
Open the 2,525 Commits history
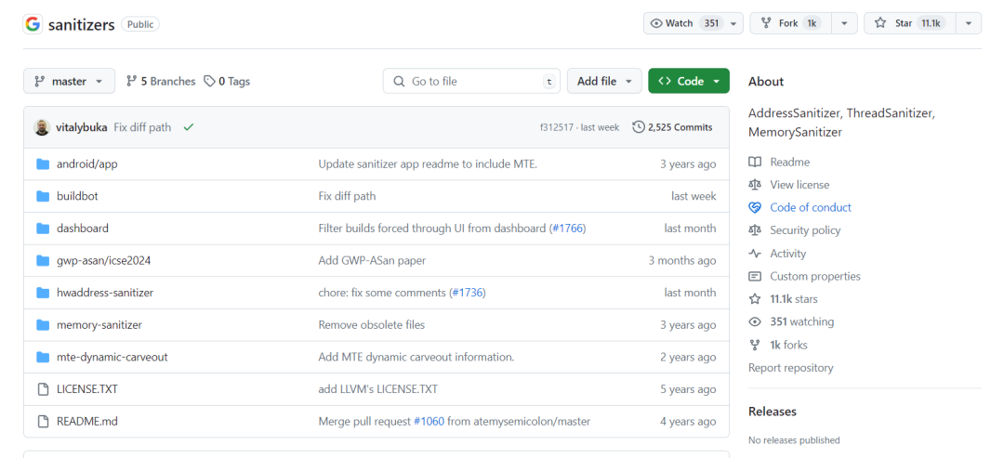pyautogui.click(x=672, y=127)
